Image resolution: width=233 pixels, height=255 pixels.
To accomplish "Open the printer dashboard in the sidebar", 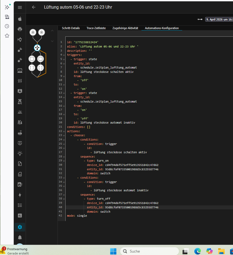I will [x=20, y=29].
